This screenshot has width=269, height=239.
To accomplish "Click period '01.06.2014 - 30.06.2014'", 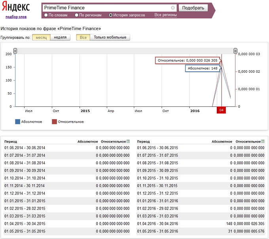I will coord(25,148).
